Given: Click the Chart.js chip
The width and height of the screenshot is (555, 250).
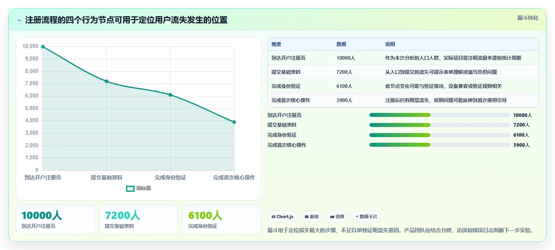Looking at the screenshot, I should pyautogui.click(x=282, y=217).
